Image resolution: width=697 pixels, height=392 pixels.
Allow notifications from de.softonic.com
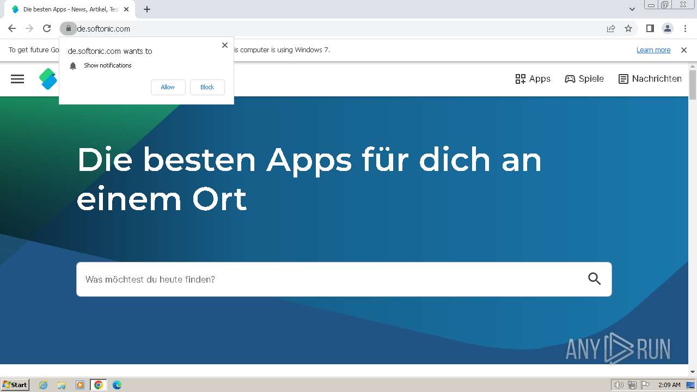[168, 87]
